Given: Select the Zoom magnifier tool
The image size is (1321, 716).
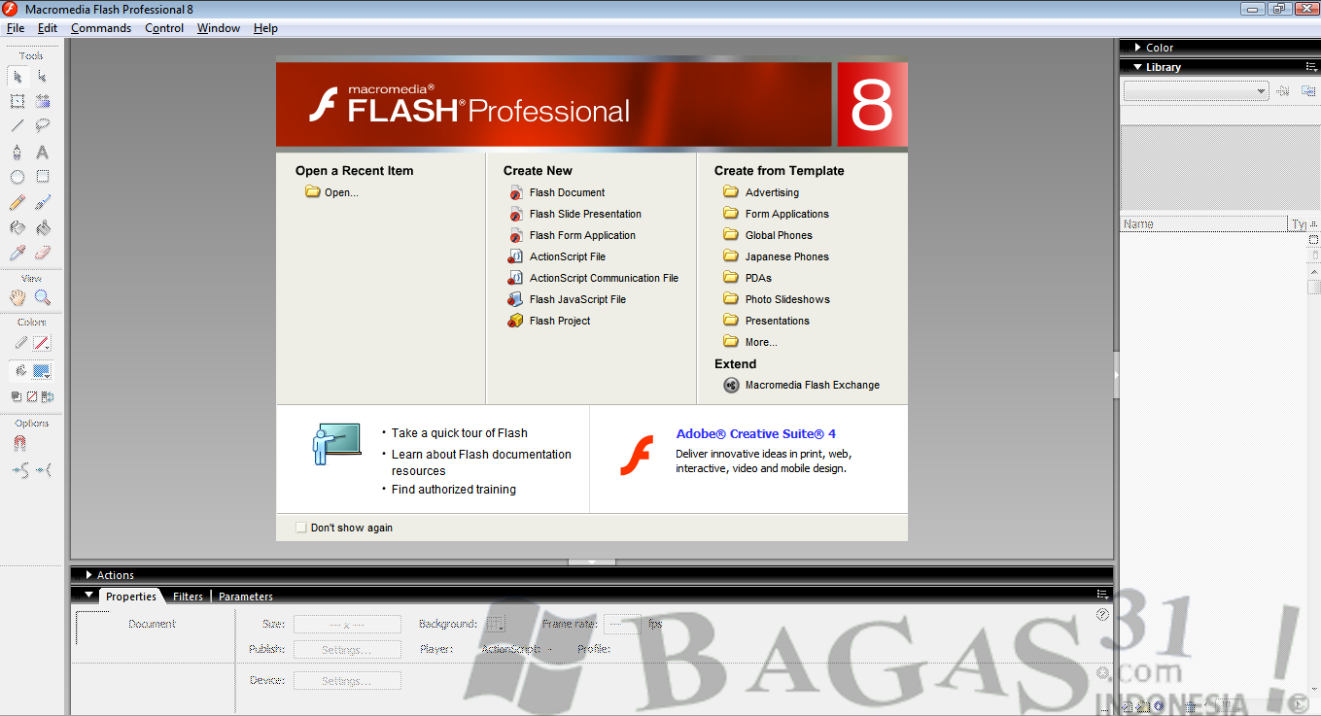Looking at the screenshot, I should point(43,297).
